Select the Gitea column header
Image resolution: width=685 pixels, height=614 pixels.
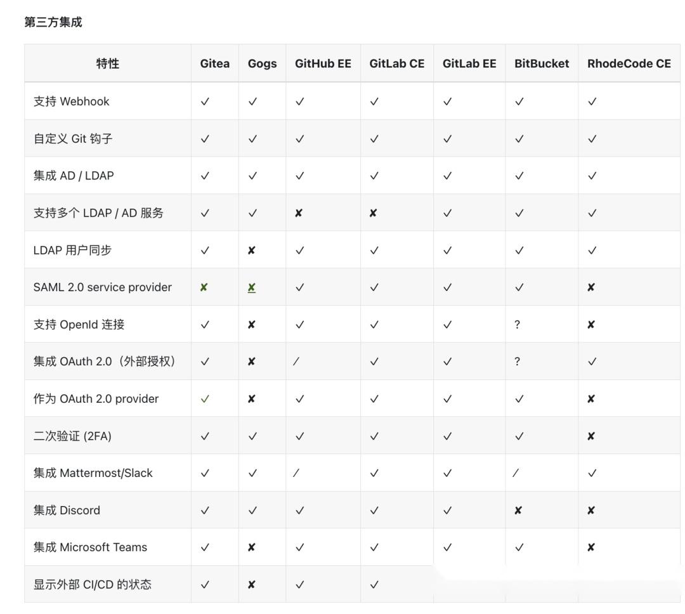(x=214, y=63)
